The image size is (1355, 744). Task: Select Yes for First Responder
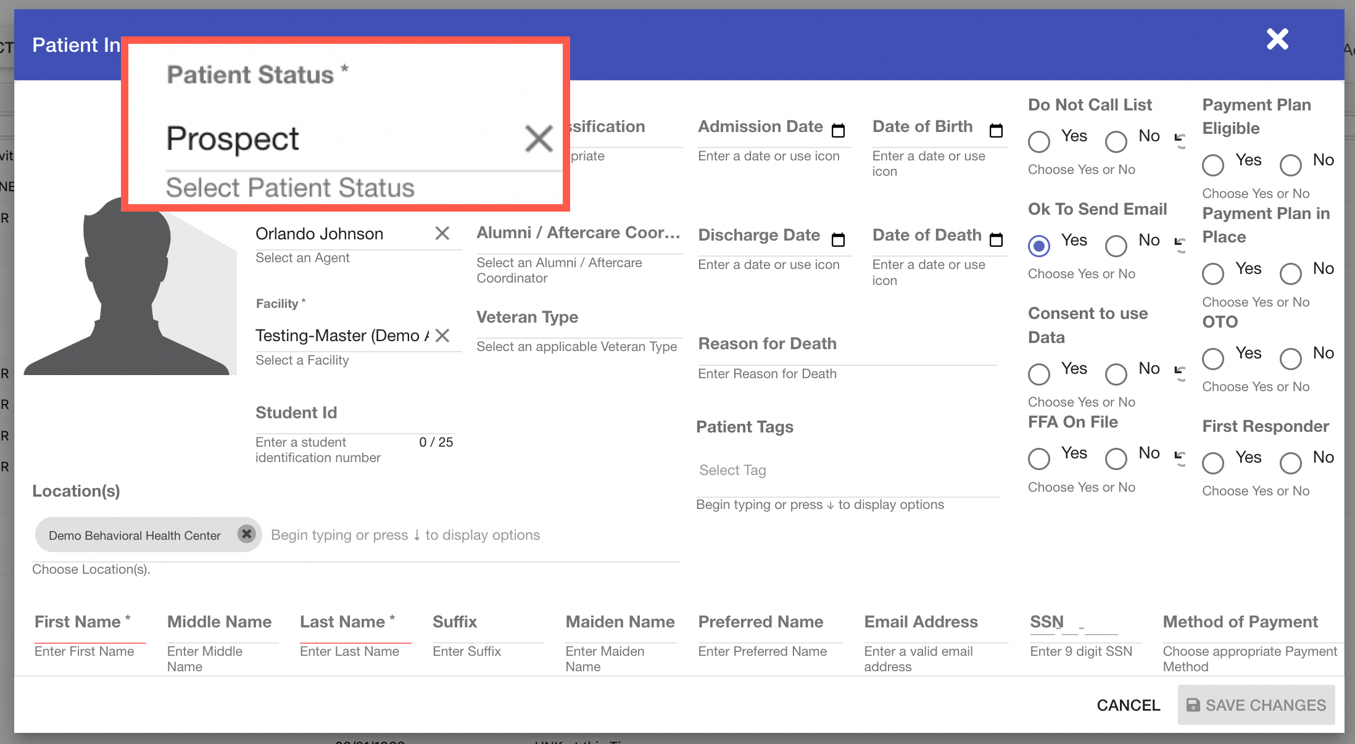click(x=1213, y=463)
